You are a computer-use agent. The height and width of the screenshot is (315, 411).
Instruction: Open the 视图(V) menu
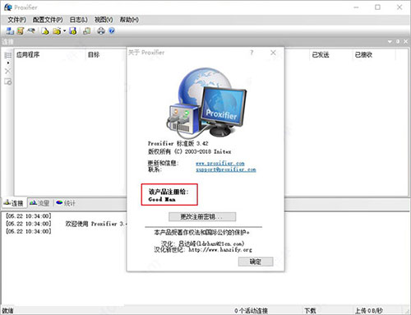click(104, 20)
